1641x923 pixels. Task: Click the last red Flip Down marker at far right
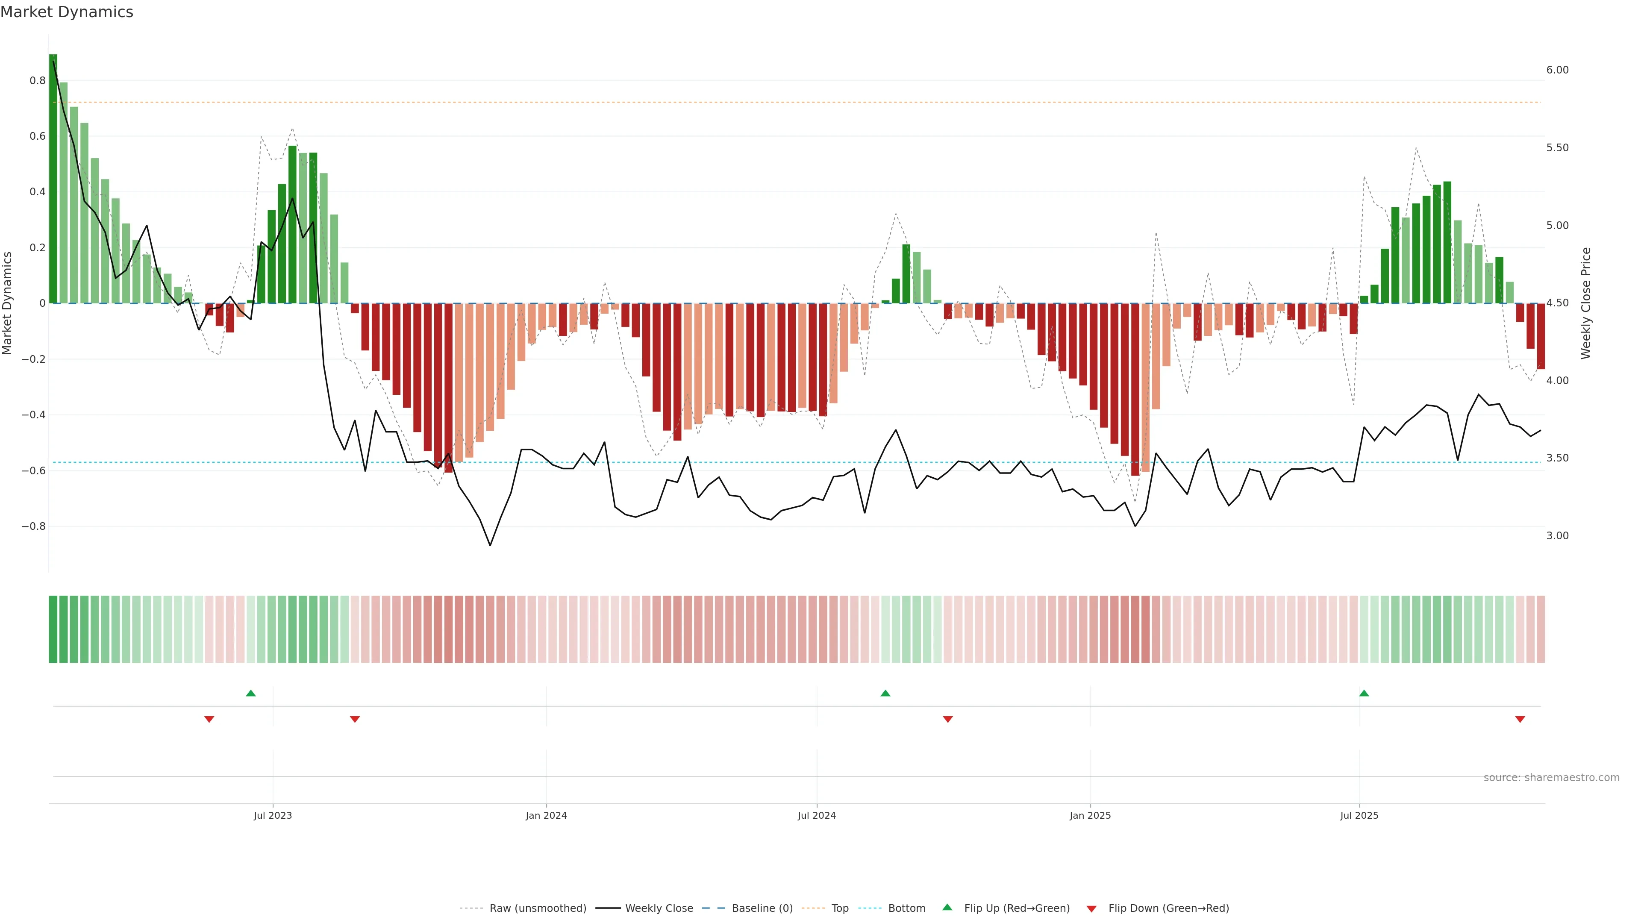click(1520, 719)
